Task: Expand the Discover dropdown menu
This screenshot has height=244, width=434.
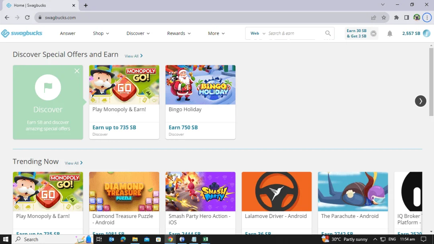Action: (138, 33)
